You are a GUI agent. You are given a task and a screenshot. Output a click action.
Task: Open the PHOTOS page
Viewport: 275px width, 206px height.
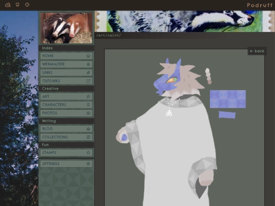pos(66,113)
